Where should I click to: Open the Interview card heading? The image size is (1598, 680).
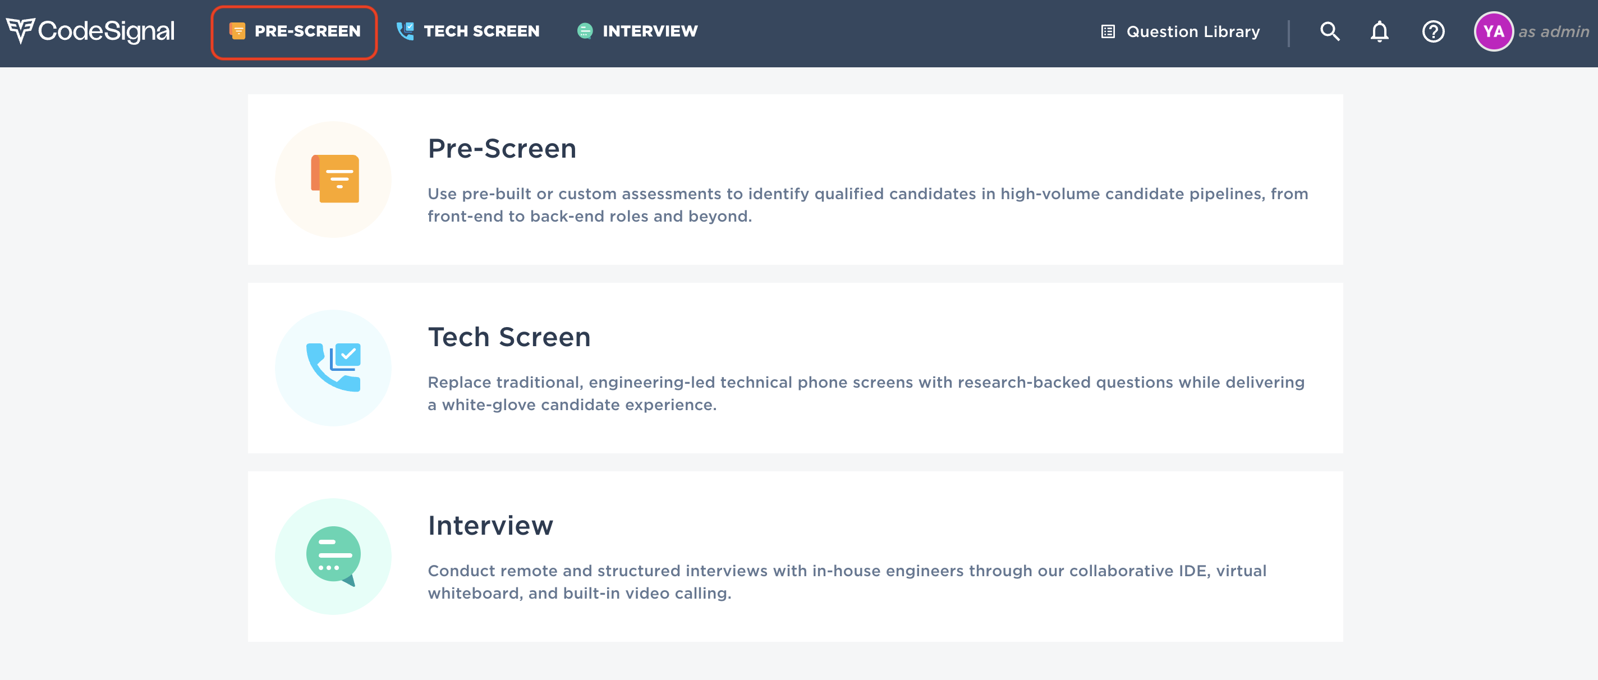pos(490,526)
